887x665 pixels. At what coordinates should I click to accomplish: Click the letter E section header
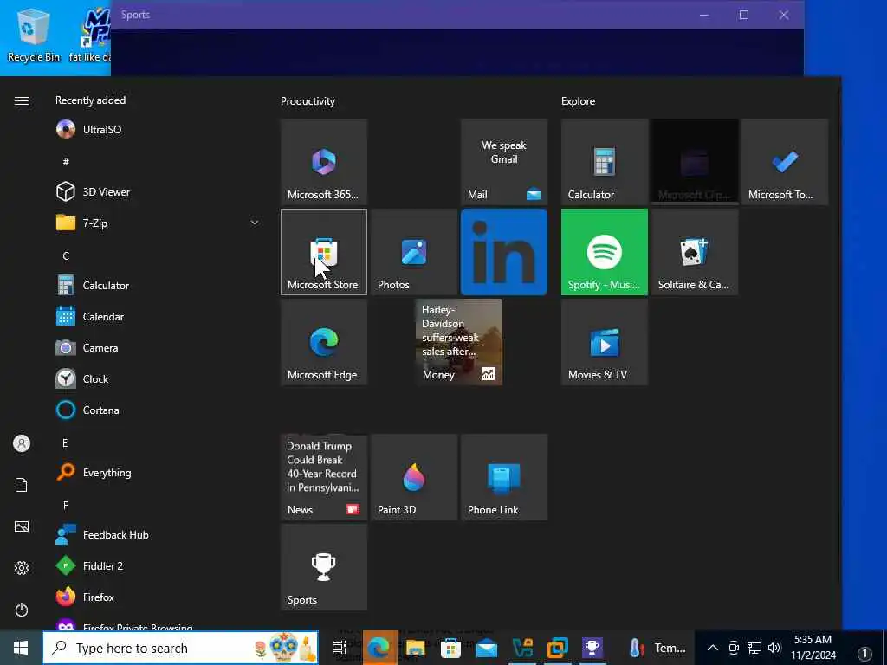[x=65, y=443]
